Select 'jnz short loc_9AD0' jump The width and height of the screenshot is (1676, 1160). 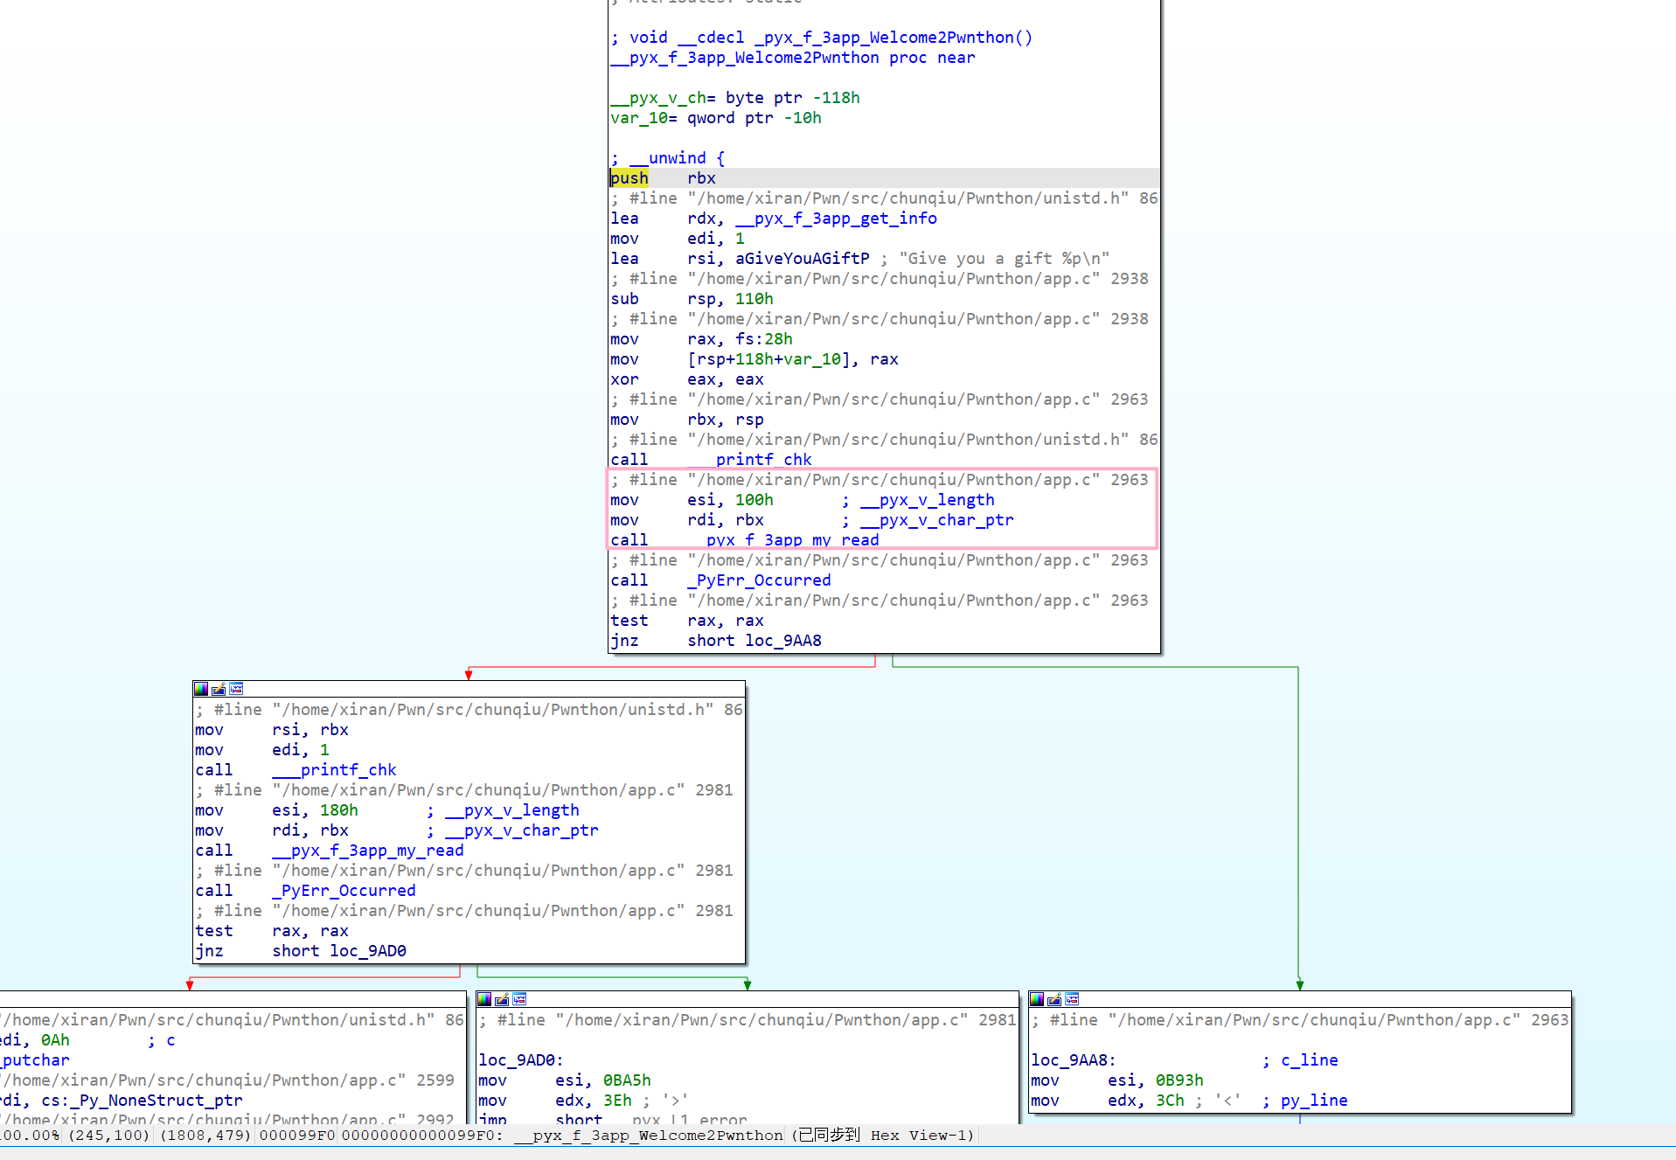(301, 951)
